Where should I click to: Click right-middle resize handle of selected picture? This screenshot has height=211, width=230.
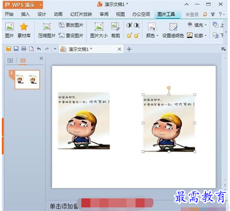pos(195,123)
